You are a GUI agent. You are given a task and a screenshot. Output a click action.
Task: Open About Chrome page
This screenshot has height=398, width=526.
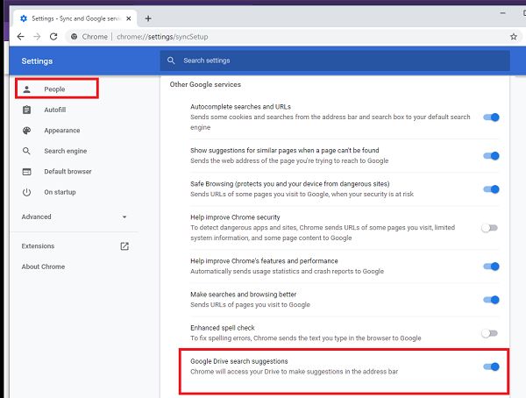(43, 267)
